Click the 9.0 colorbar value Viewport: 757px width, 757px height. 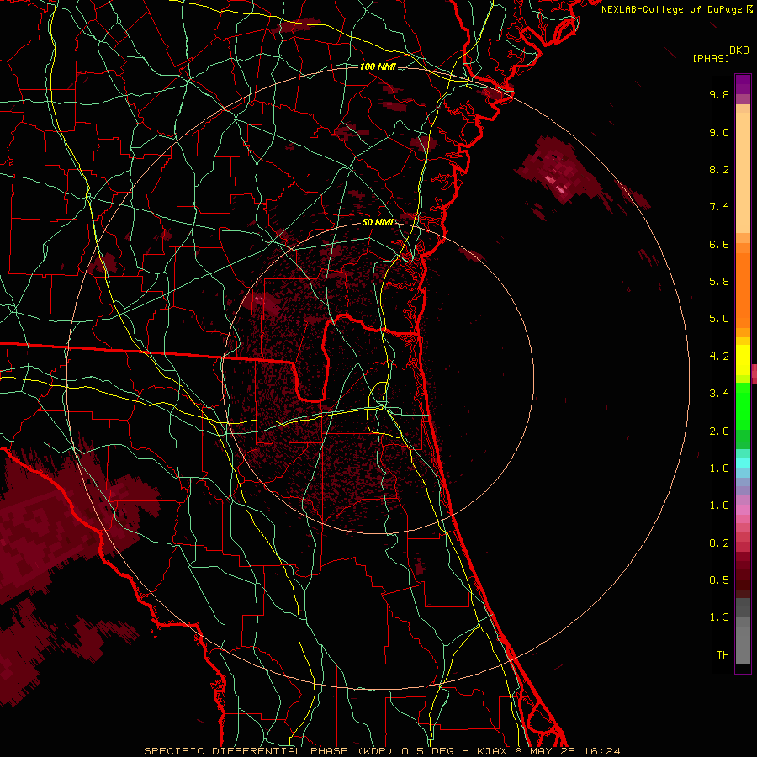click(719, 132)
